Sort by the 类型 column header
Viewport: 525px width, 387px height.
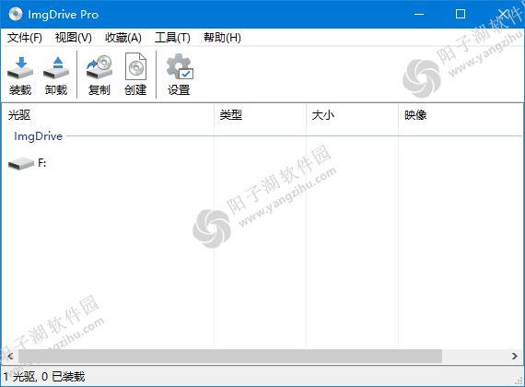[260, 115]
